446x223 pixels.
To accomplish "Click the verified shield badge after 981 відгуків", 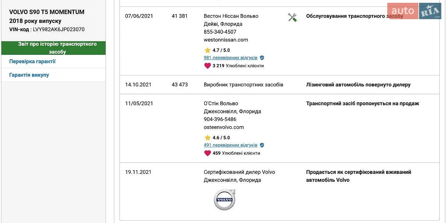I will (262, 58).
